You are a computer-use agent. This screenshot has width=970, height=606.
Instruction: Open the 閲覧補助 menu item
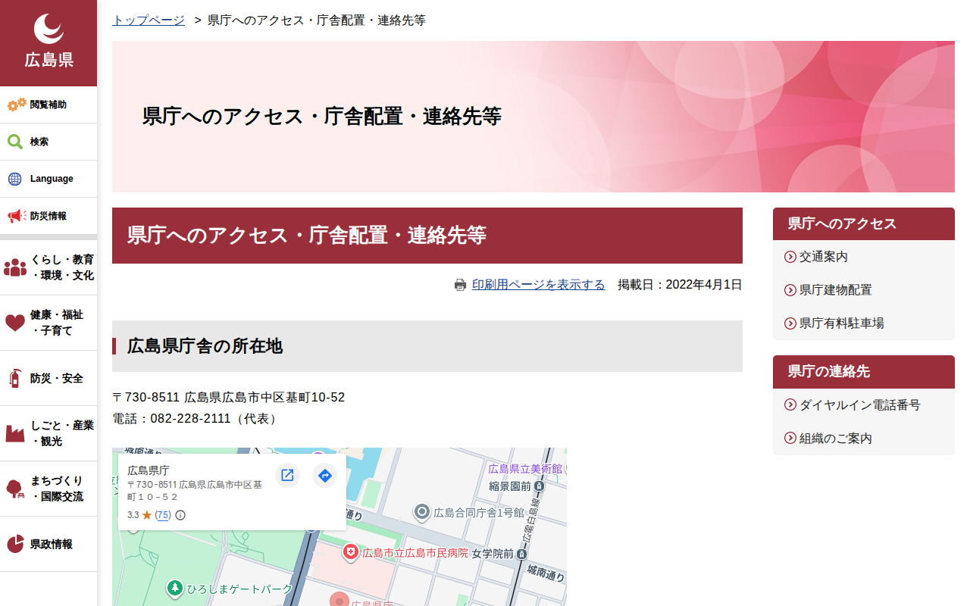tap(48, 105)
